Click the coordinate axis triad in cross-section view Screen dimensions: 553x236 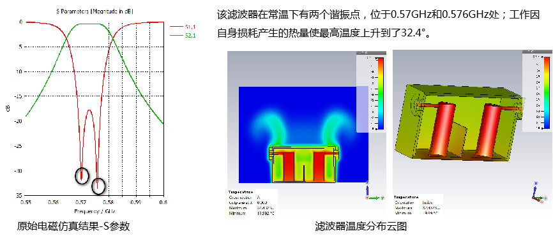pos(374,191)
